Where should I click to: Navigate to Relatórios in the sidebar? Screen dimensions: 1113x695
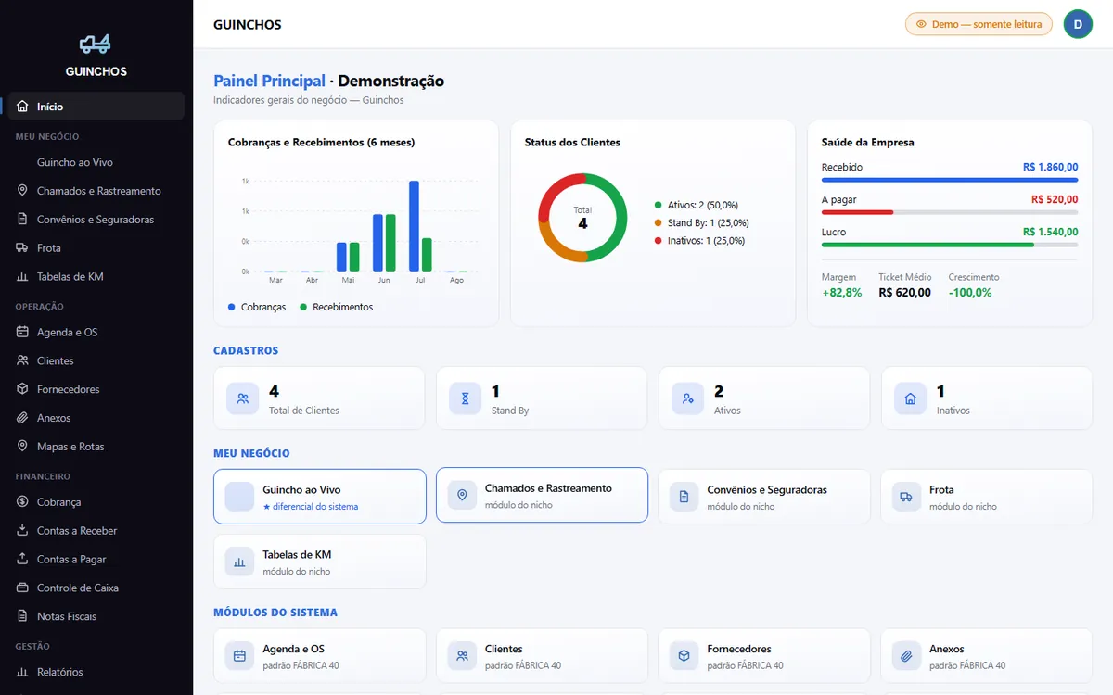click(x=96, y=673)
